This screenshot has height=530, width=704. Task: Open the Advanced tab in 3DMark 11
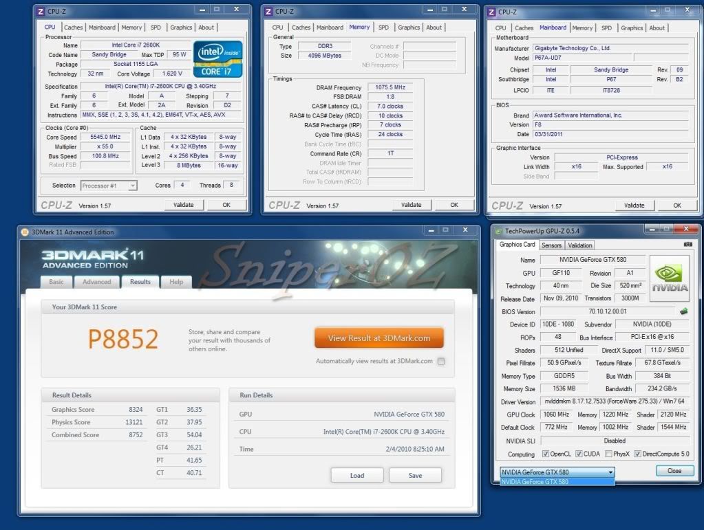(x=96, y=282)
